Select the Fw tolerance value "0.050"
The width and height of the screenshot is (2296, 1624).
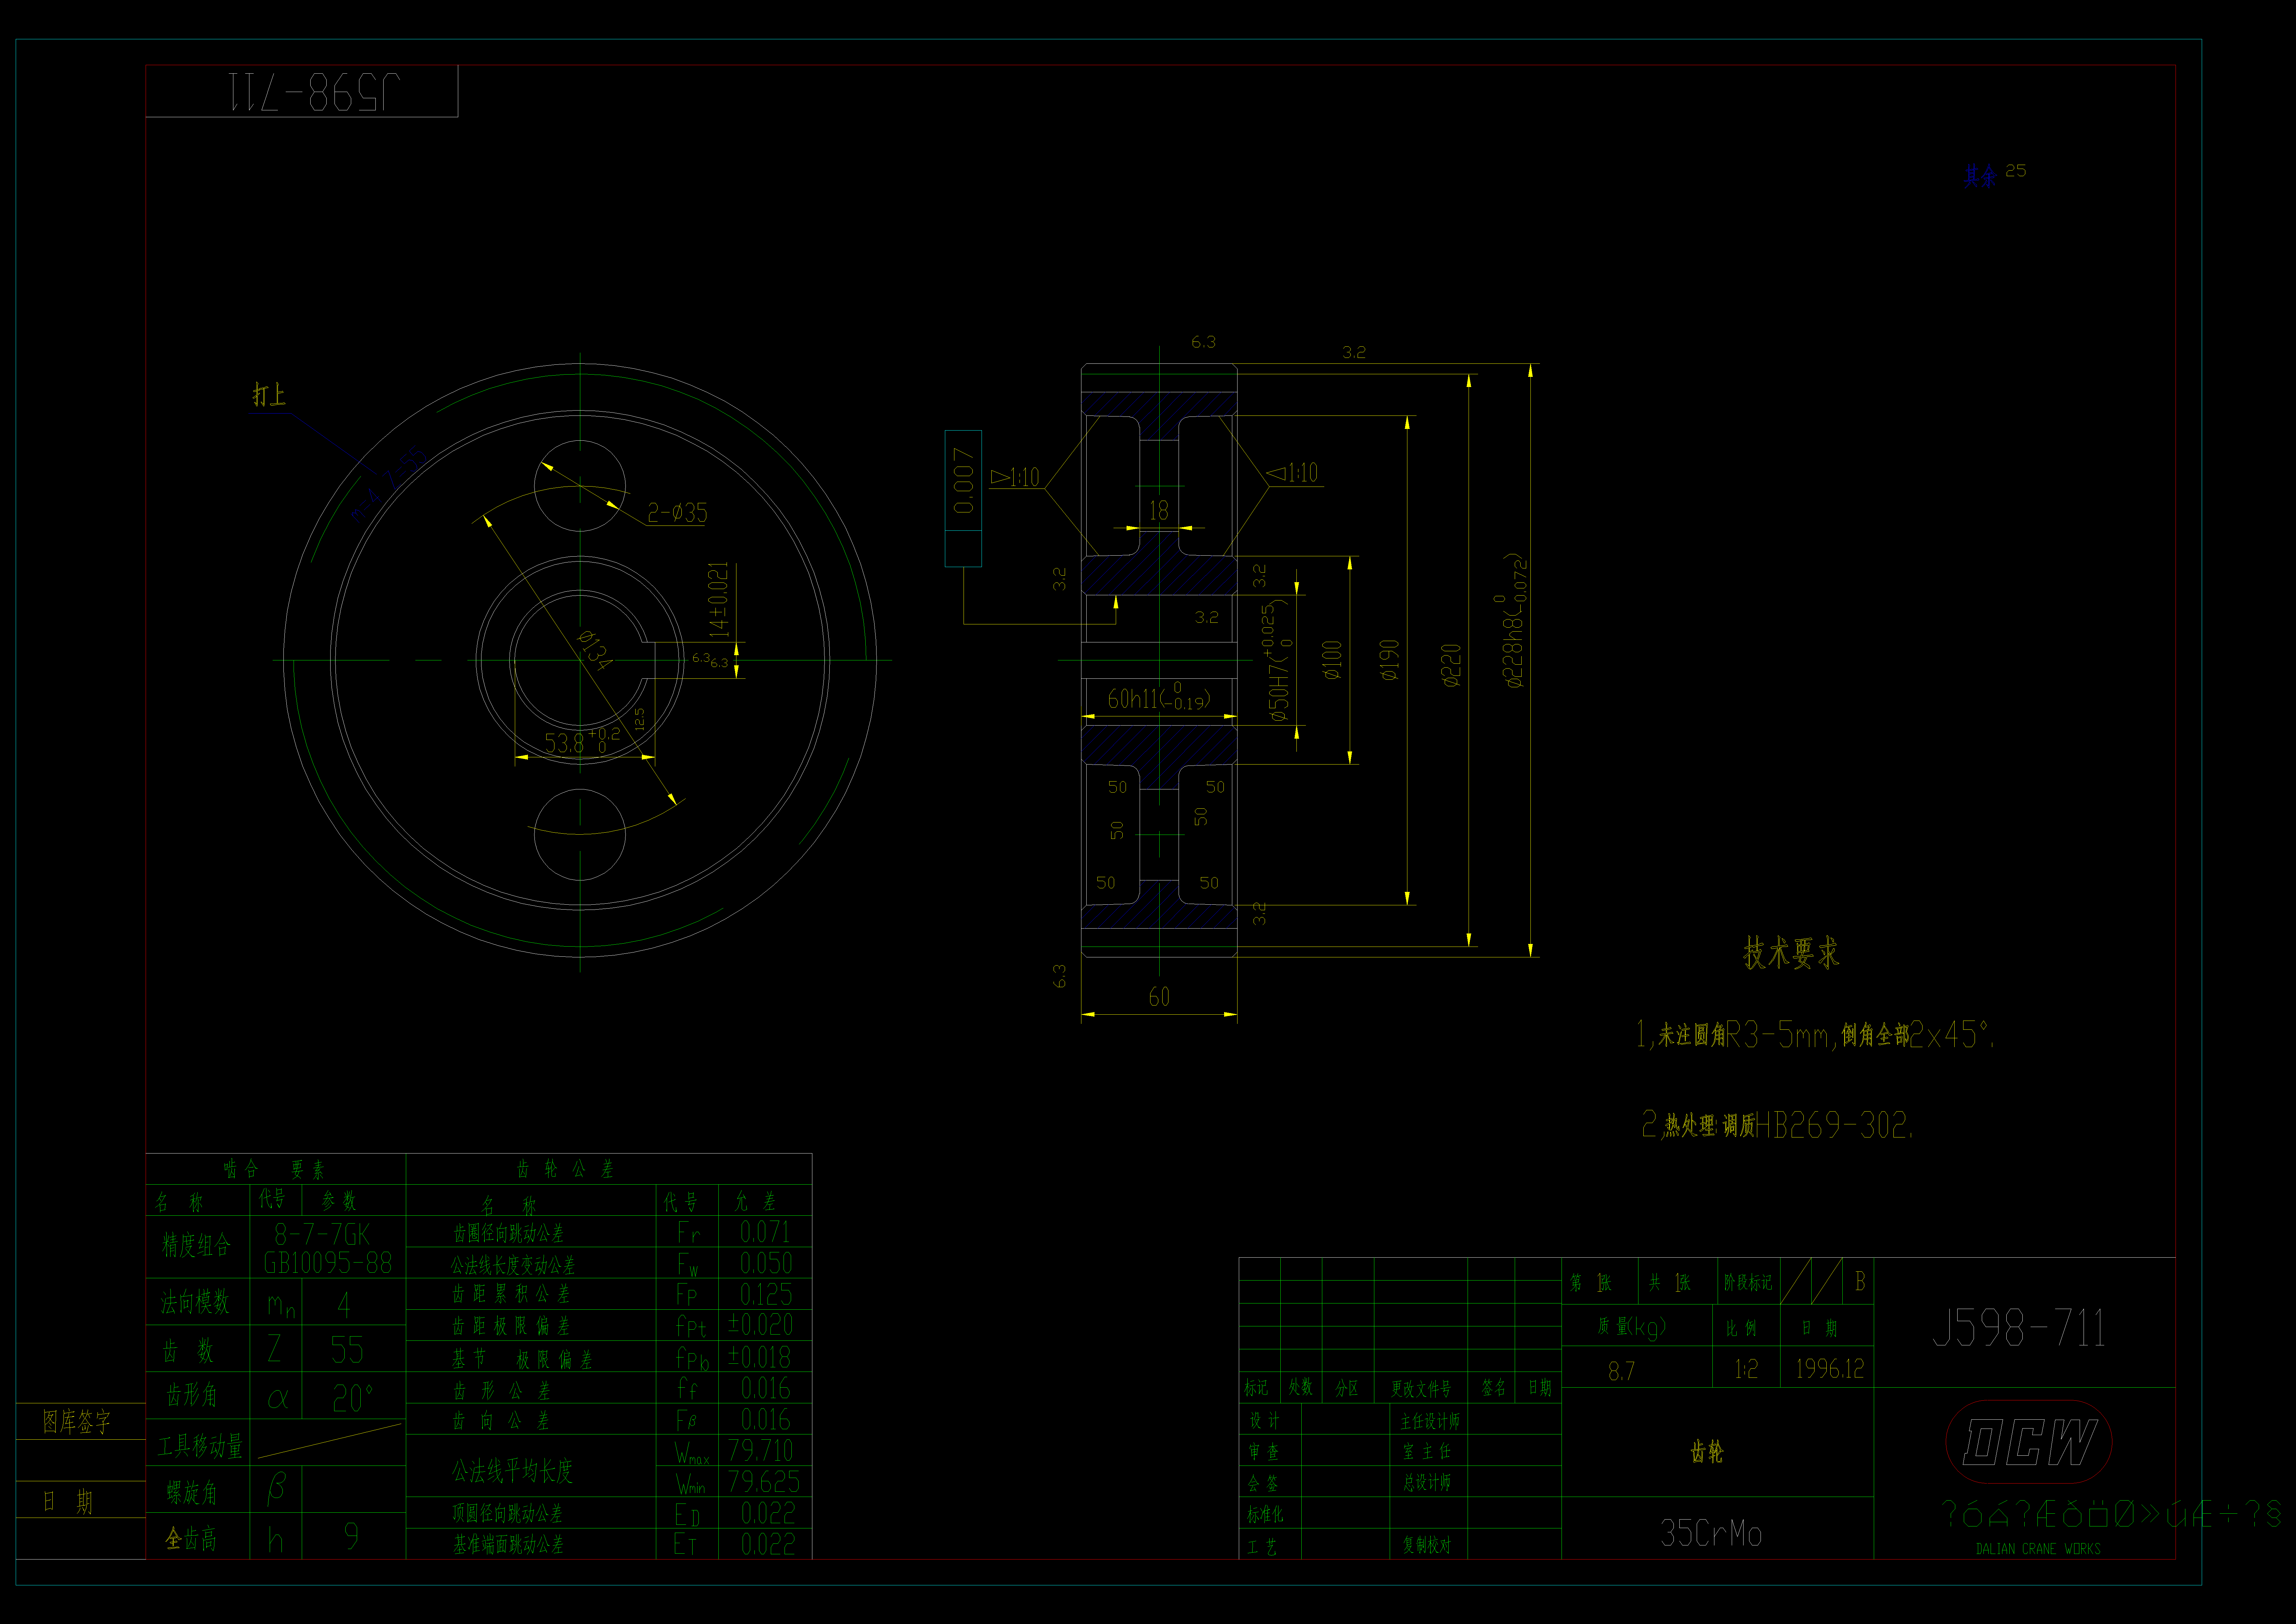766,1263
